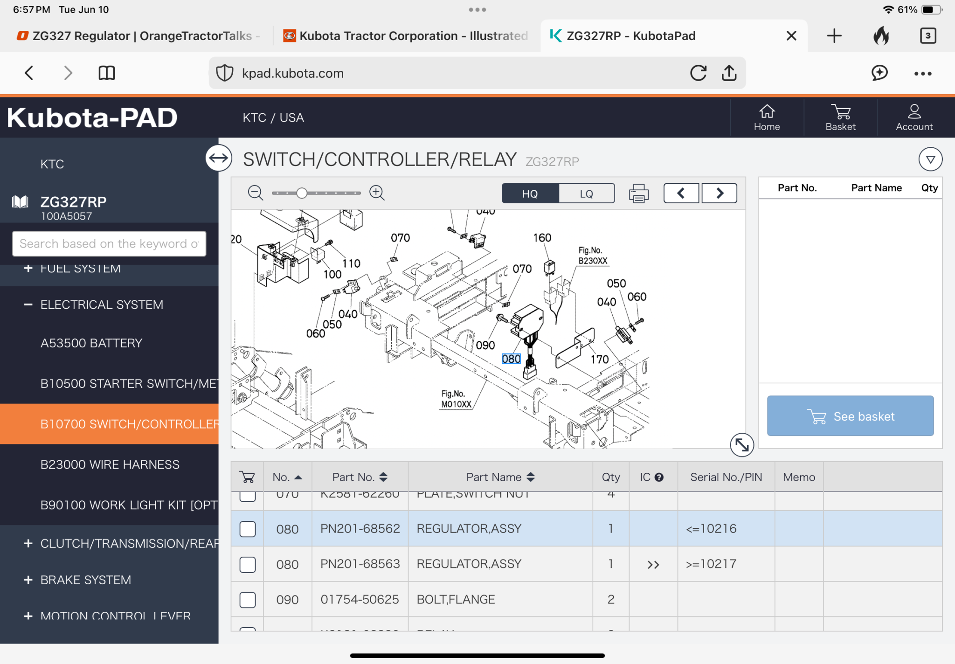Viewport: 955px width, 664px height.
Task: Tap the fire burn-data icon
Action: pyautogui.click(x=881, y=35)
